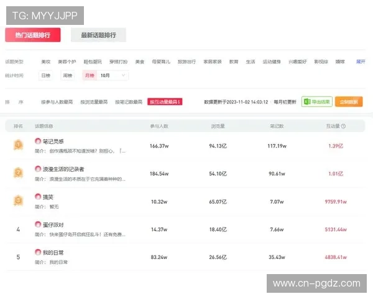Click the orange 定制数据 button

pos(349,102)
